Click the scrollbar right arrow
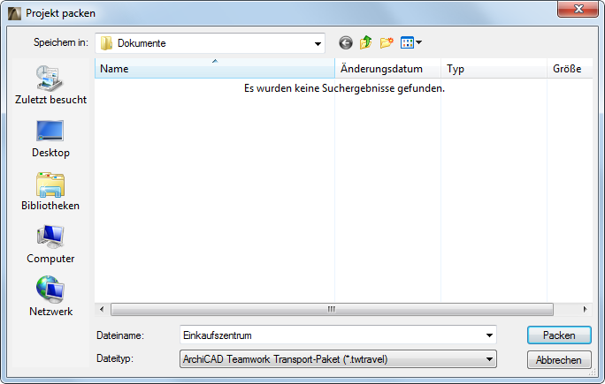 coord(585,309)
